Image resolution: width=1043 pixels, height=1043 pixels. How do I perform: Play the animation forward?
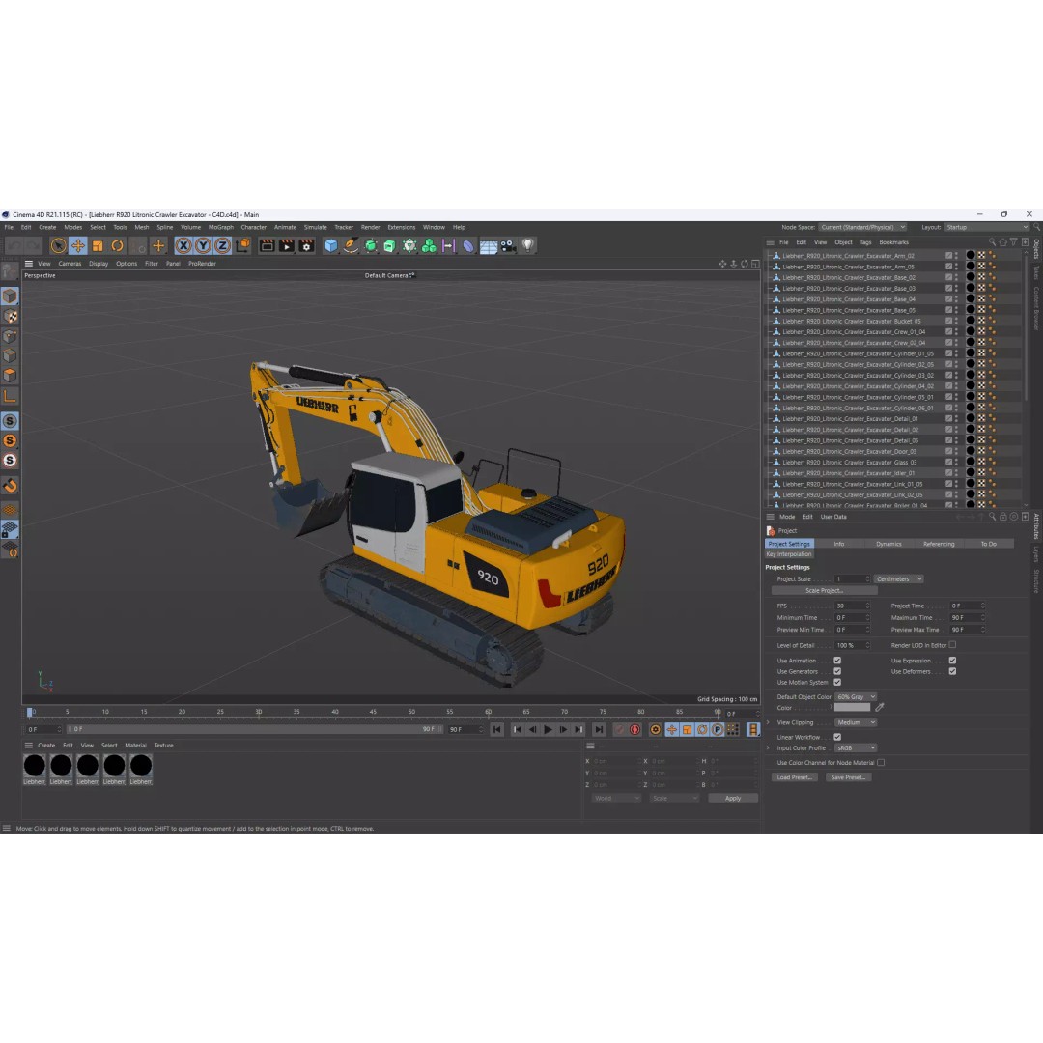548,730
